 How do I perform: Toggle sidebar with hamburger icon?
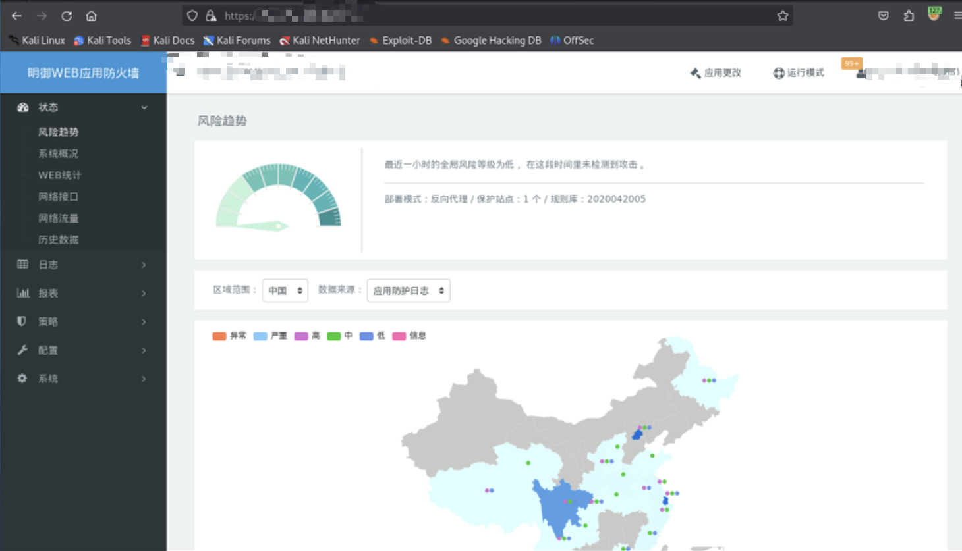tap(180, 72)
